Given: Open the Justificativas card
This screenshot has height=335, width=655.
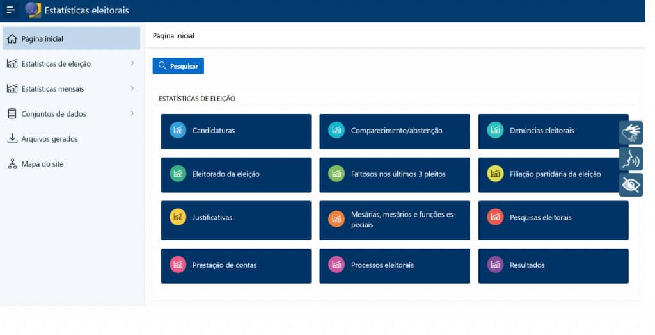Looking at the screenshot, I should 236,220.
